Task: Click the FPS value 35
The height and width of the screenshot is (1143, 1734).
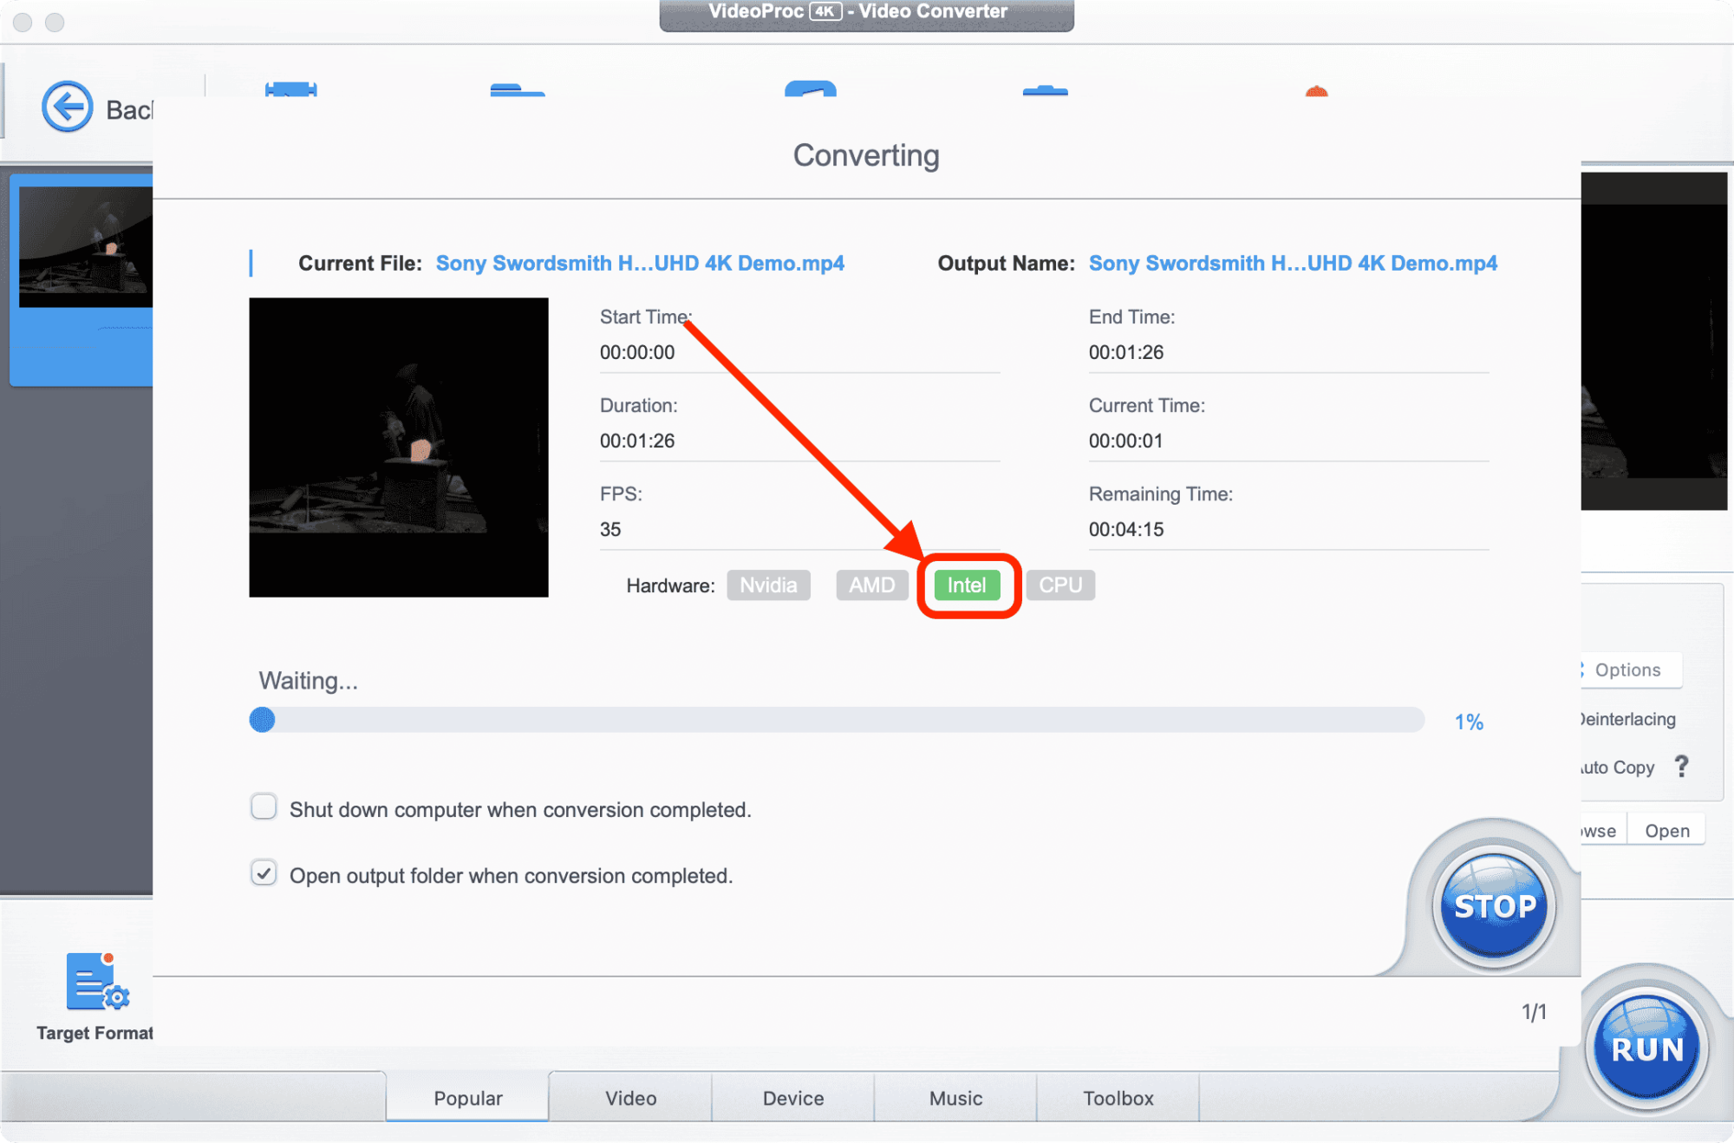Action: pyautogui.click(x=610, y=529)
